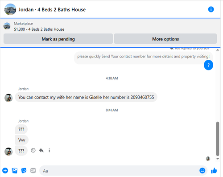Open the Jordan · 4 Beds 2 Baths House title
This screenshot has width=223, height=177.
click(x=52, y=10)
